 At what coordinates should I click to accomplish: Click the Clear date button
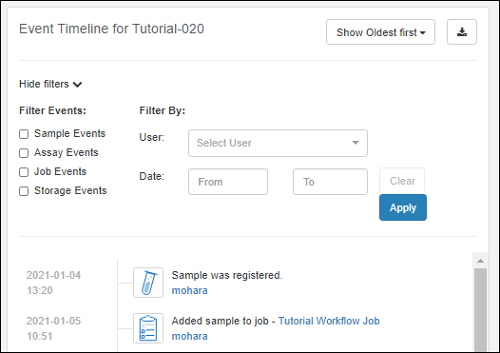pyautogui.click(x=402, y=181)
